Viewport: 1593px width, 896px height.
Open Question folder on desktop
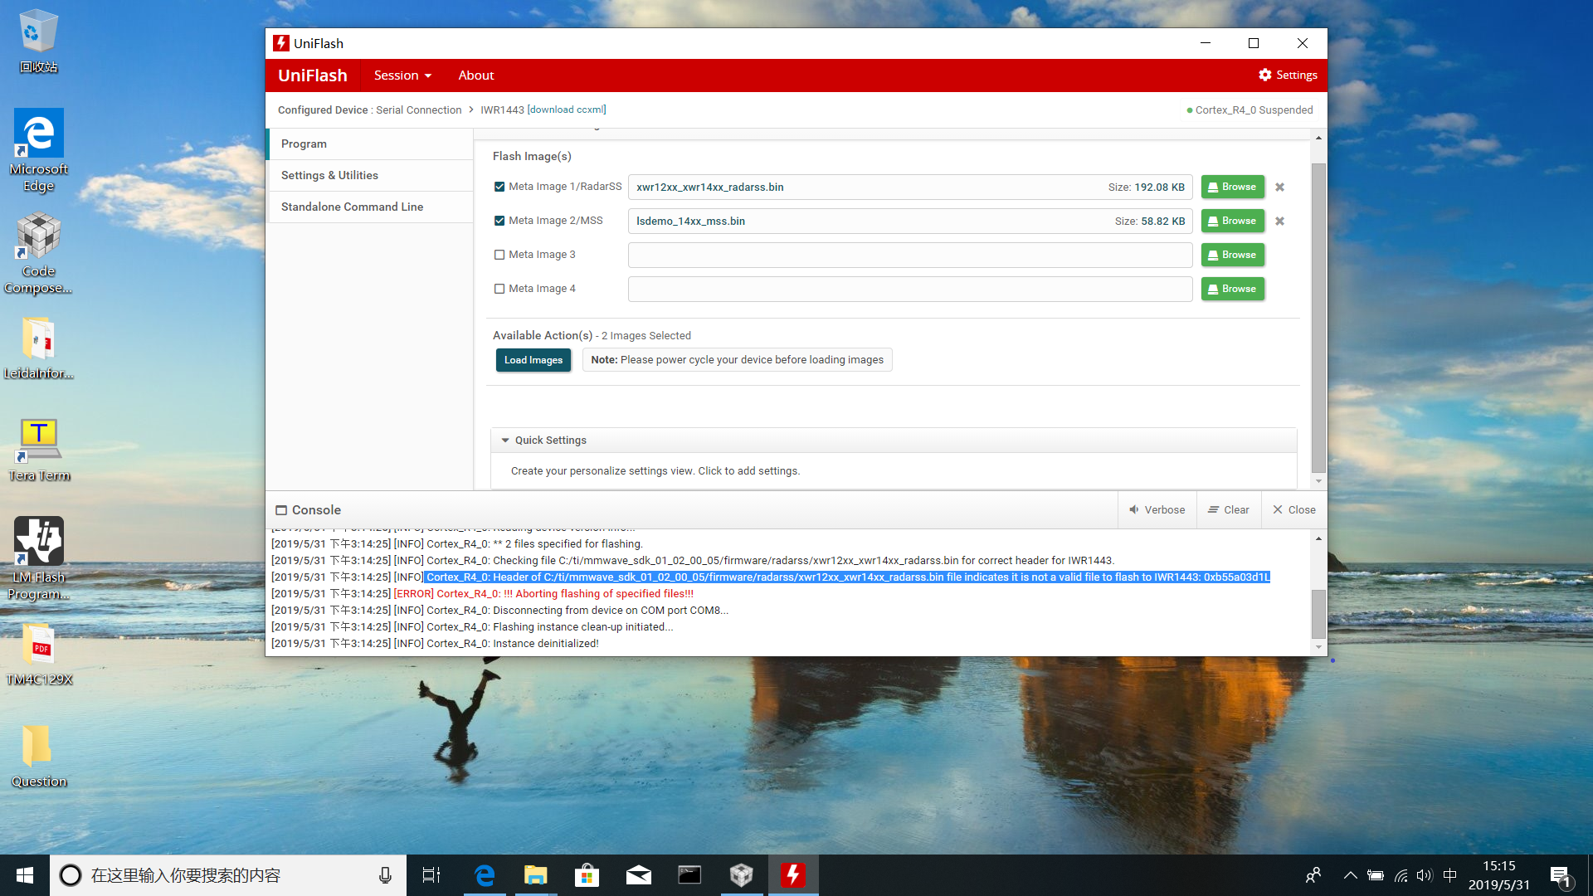(x=38, y=756)
